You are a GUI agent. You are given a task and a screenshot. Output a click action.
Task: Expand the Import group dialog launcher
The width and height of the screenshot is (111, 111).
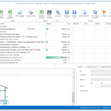point(53,21)
